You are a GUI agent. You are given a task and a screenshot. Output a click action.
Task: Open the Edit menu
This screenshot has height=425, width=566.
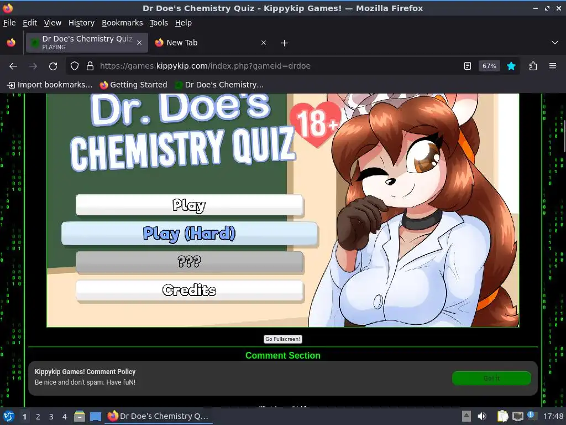coord(30,23)
